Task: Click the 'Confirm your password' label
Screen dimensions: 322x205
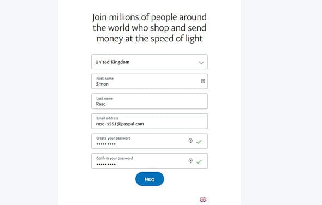Action: coord(115,158)
